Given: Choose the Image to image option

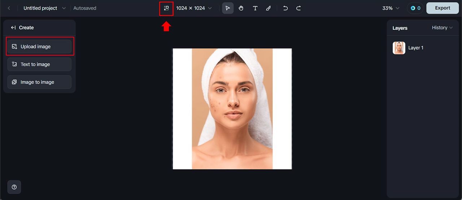Looking at the screenshot, I should (39, 82).
